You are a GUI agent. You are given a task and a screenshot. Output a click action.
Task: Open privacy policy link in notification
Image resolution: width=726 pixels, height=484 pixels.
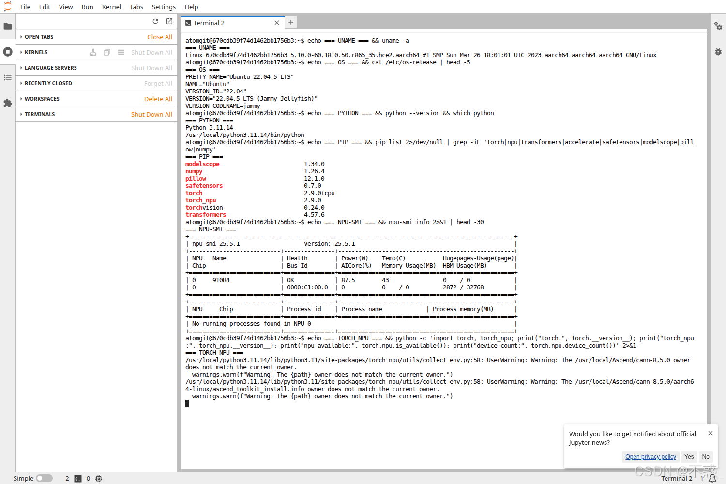click(x=650, y=456)
